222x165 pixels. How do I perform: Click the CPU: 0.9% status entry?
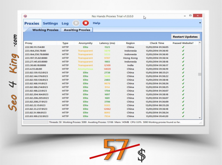point(136,122)
